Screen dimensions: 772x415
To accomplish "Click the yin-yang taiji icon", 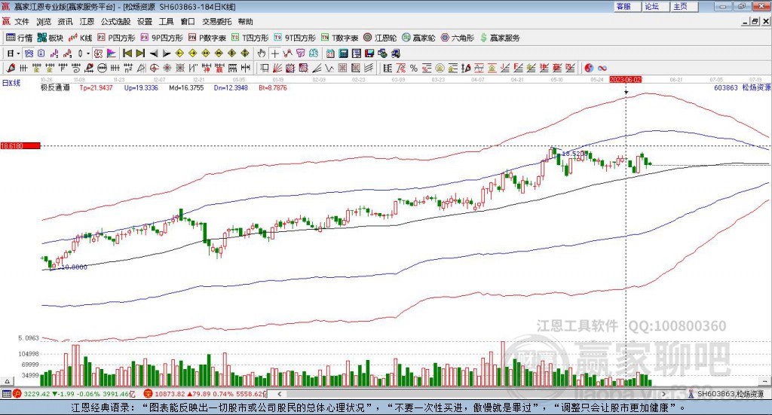I will (589, 68).
